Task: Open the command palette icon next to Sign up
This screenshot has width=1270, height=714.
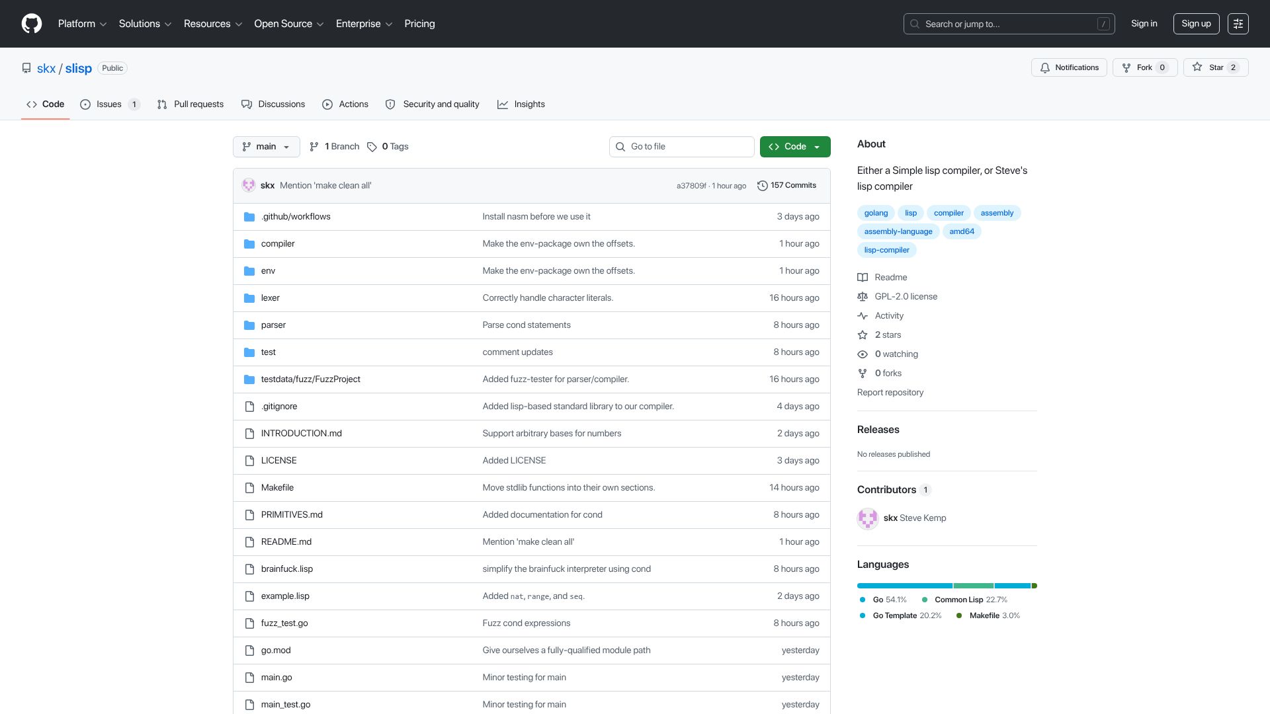Action: (x=1238, y=24)
